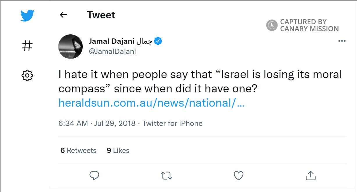The height and width of the screenshot is (192, 357).
Task: Open the three-dot more options menu
Action: [342, 41]
